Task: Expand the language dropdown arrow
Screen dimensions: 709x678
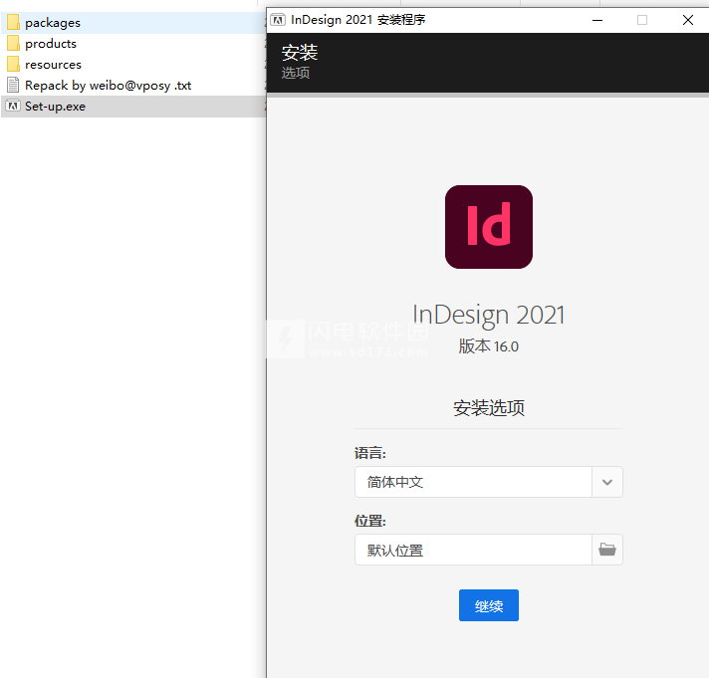Action: 607,482
